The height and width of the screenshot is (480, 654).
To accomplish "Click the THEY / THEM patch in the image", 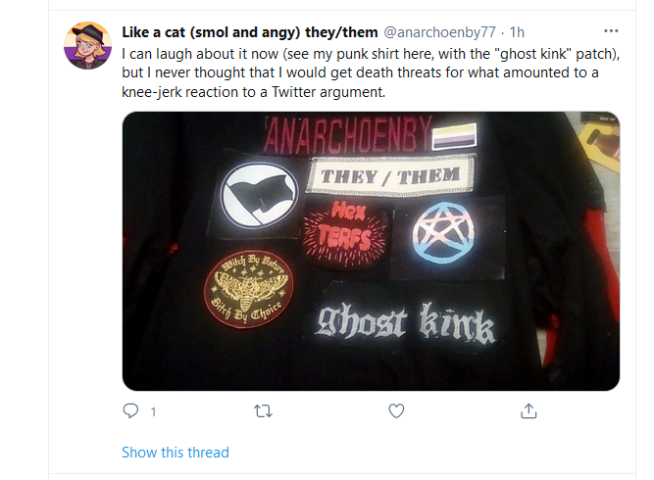I will pos(390,173).
